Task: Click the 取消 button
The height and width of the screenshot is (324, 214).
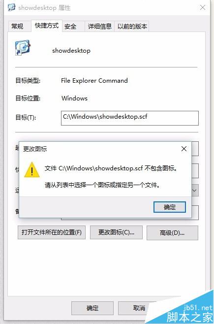Action: point(139,308)
